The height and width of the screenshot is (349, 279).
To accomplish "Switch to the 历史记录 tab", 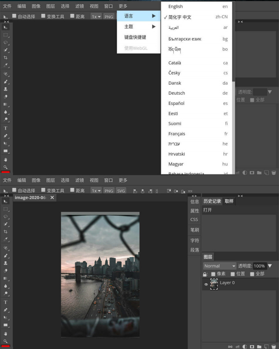I will (212, 201).
